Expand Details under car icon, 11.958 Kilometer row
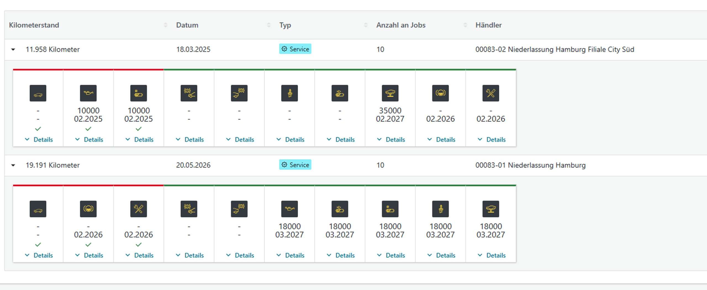 click(39, 140)
